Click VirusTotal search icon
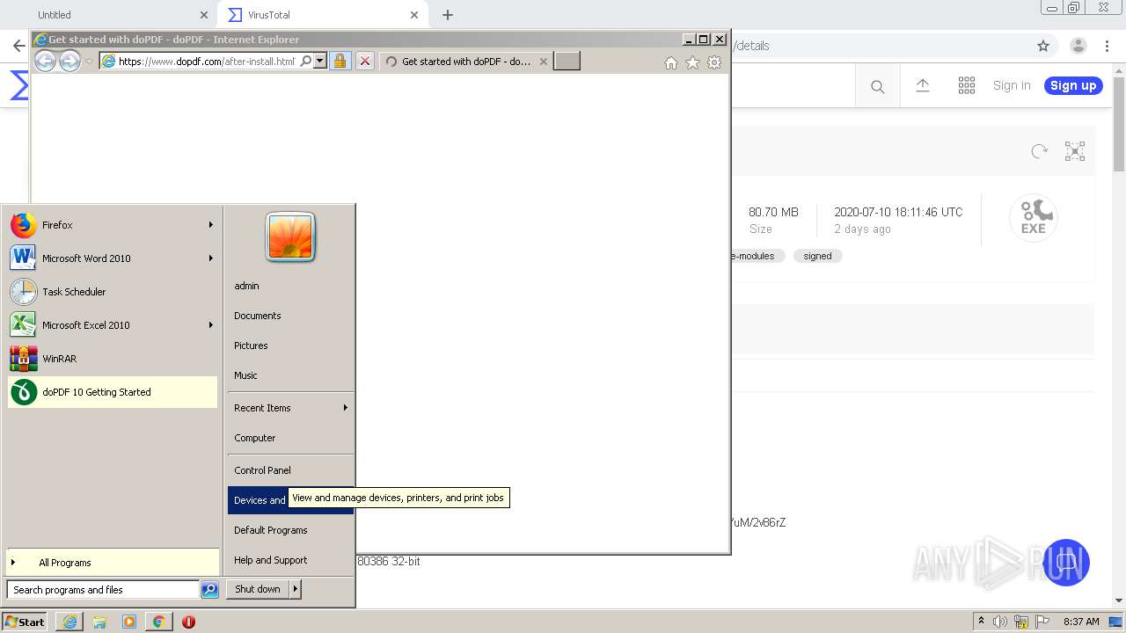The width and height of the screenshot is (1126, 633). [877, 86]
